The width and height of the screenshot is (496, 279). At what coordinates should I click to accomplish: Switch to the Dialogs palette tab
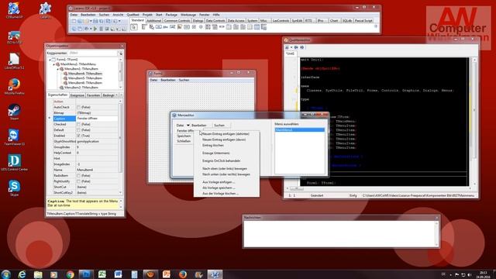pos(198,21)
